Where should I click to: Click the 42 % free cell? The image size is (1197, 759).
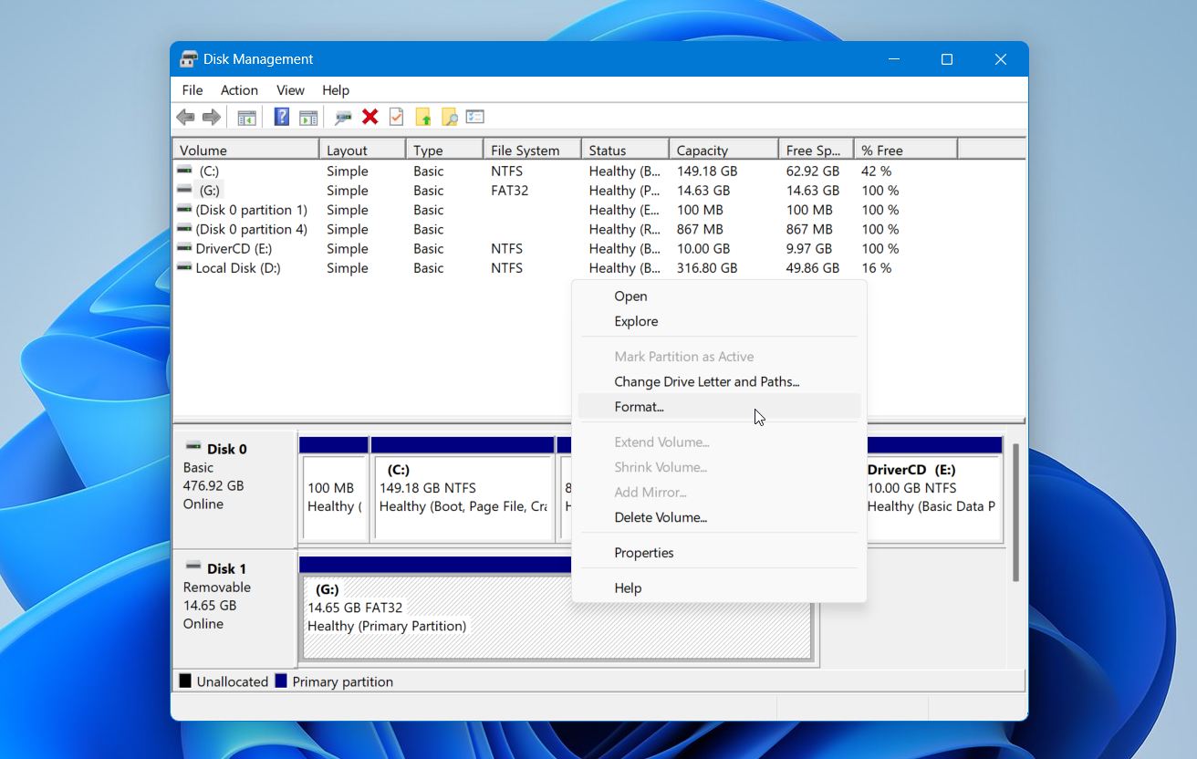tap(877, 171)
